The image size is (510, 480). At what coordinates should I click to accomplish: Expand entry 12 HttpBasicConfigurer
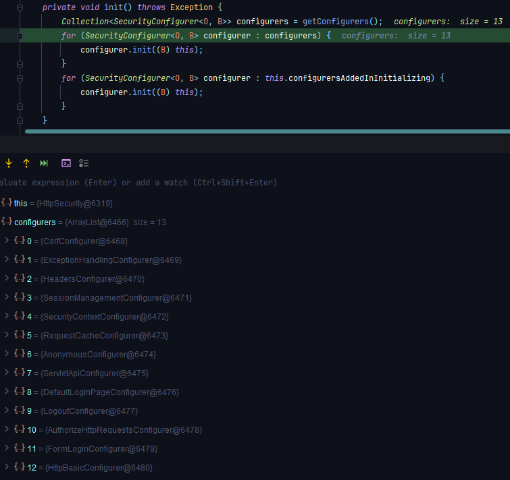coord(7,467)
